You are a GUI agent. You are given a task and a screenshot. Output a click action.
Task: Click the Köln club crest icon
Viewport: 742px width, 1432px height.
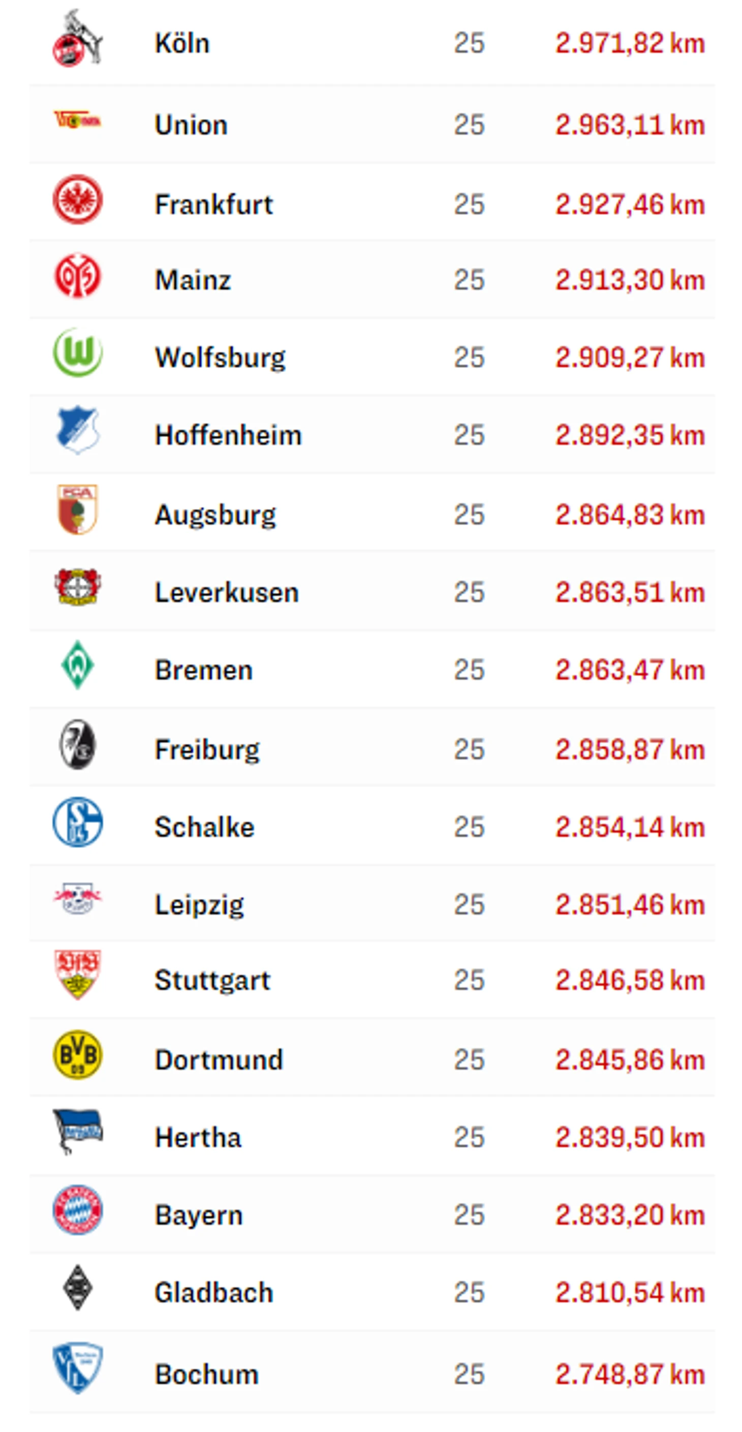(x=77, y=40)
